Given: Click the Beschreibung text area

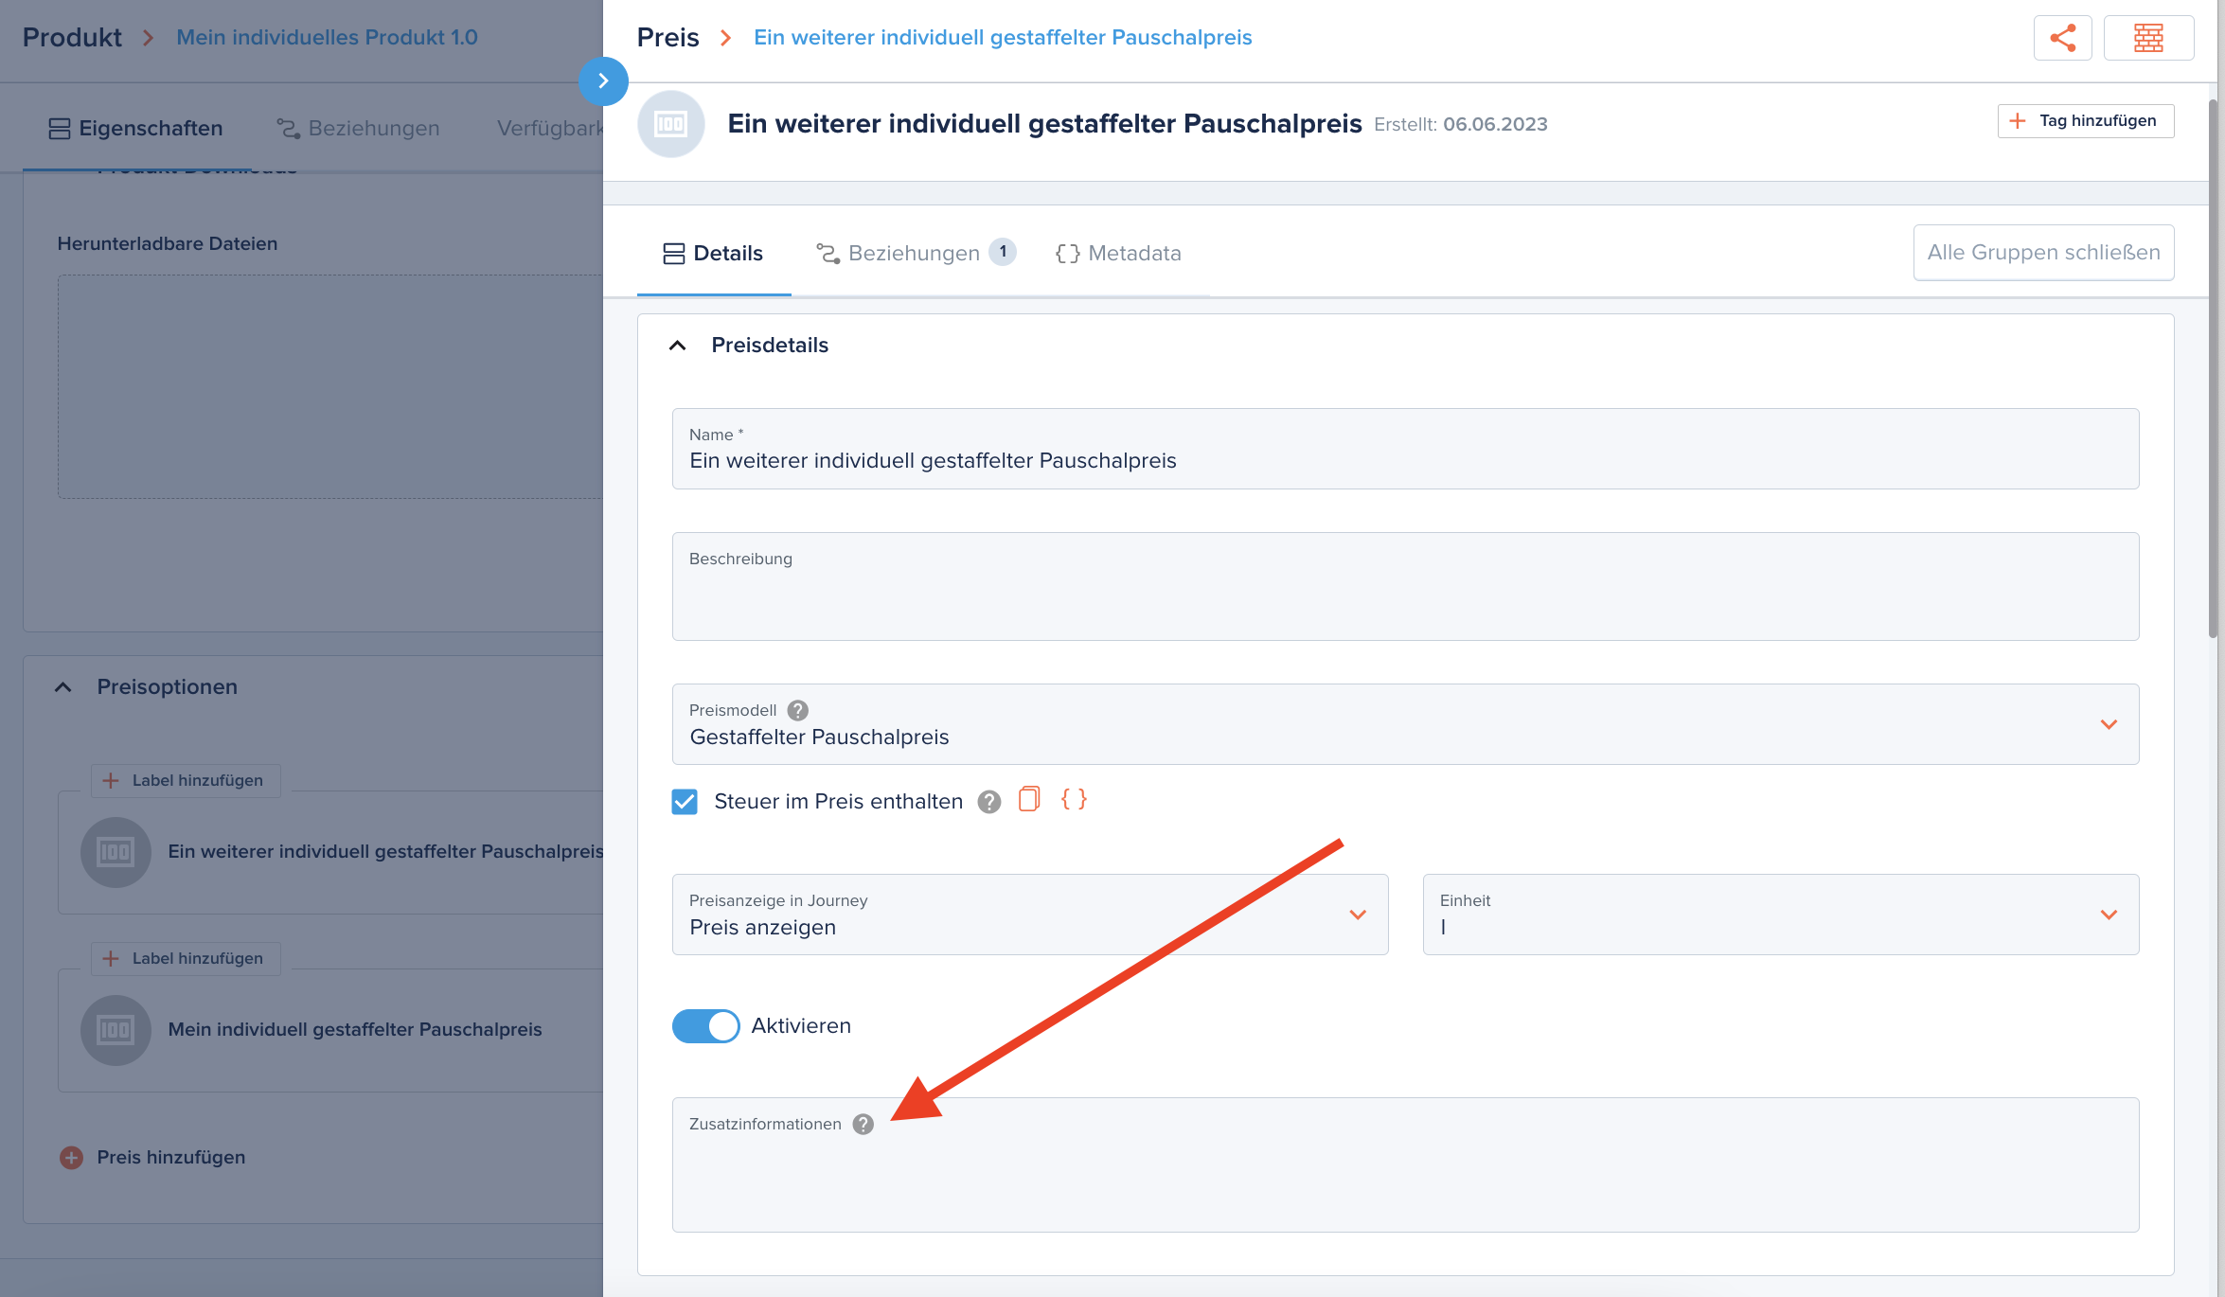Looking at the screenshot, I should click(1405, 587).
